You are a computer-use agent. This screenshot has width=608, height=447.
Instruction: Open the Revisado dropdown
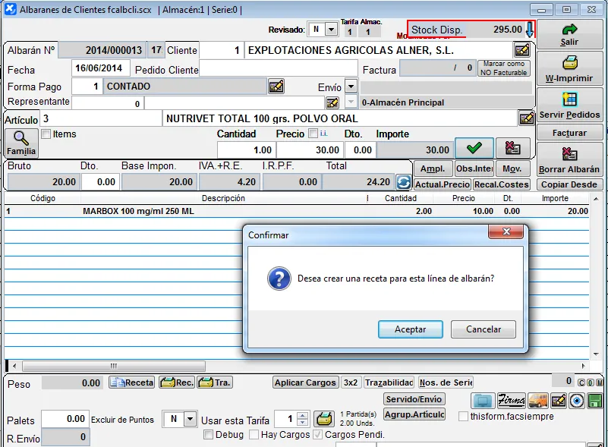tap(331, 30)
